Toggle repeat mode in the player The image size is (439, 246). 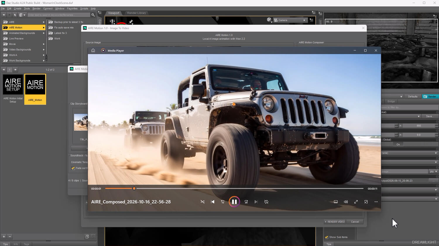coord(266,202)
